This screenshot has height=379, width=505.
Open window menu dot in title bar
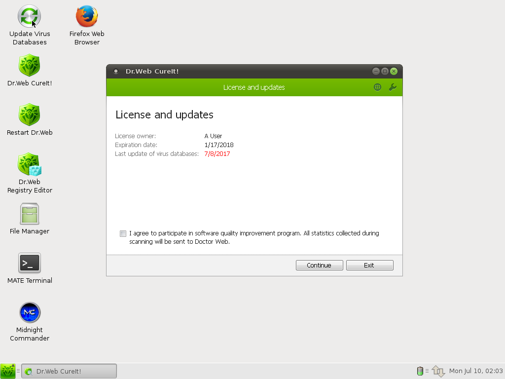pyautogui.click(x=116, y=72)
